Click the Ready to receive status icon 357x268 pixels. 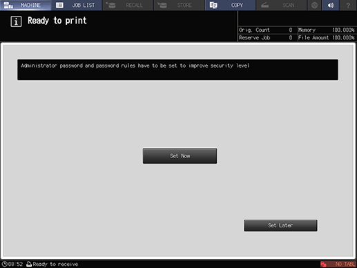29,264
